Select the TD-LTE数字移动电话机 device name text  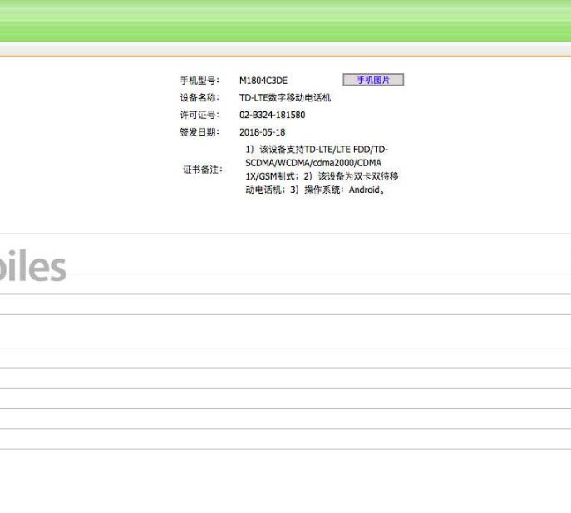pos(285,98)
